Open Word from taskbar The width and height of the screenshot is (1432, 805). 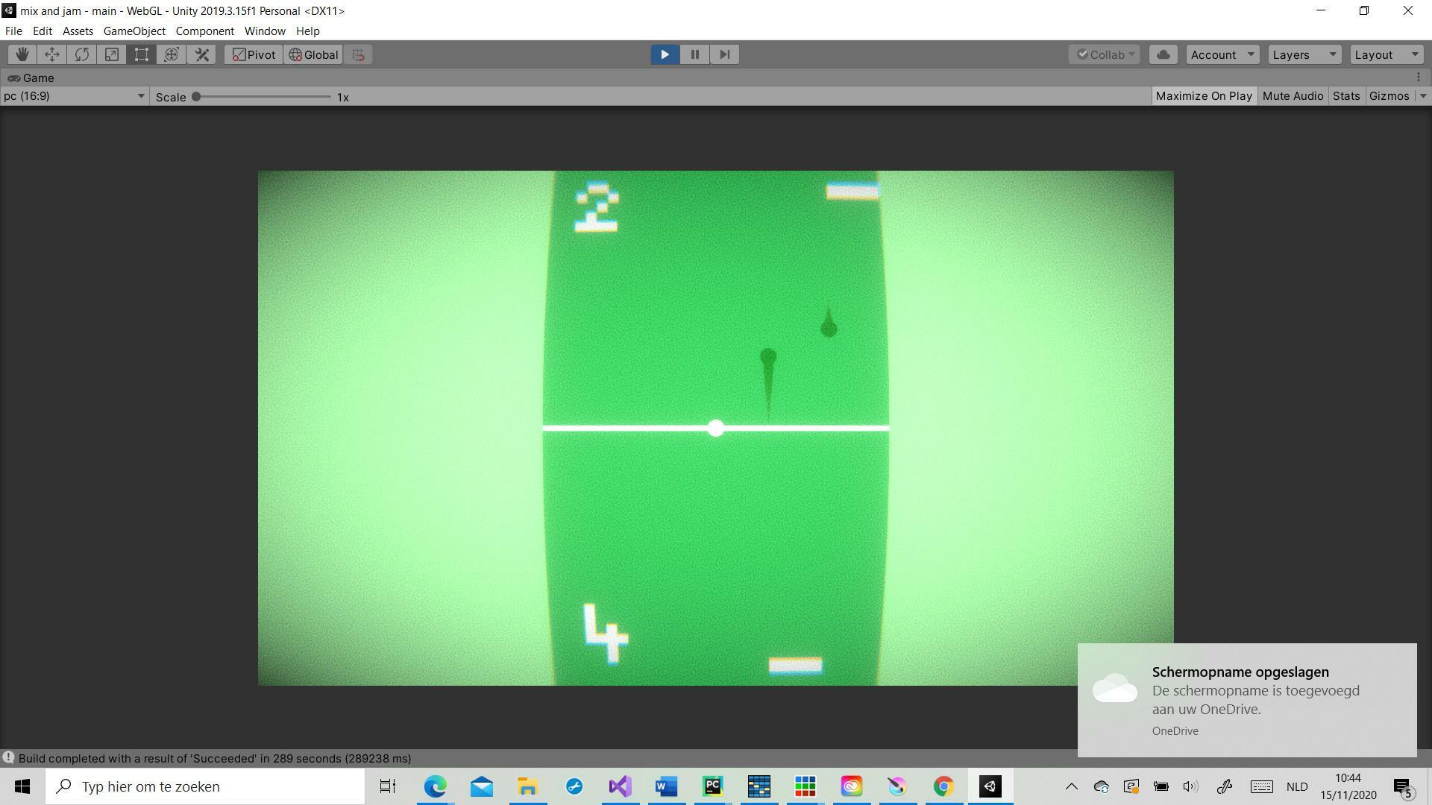[x=666, y=786]
